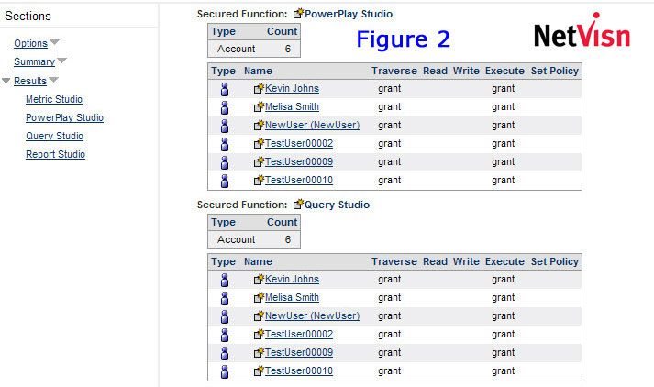Viewport: 654px width, 387px height.
Task: Click user icon in Query Studio TestUser00009 row
Action: click(225, 353)
